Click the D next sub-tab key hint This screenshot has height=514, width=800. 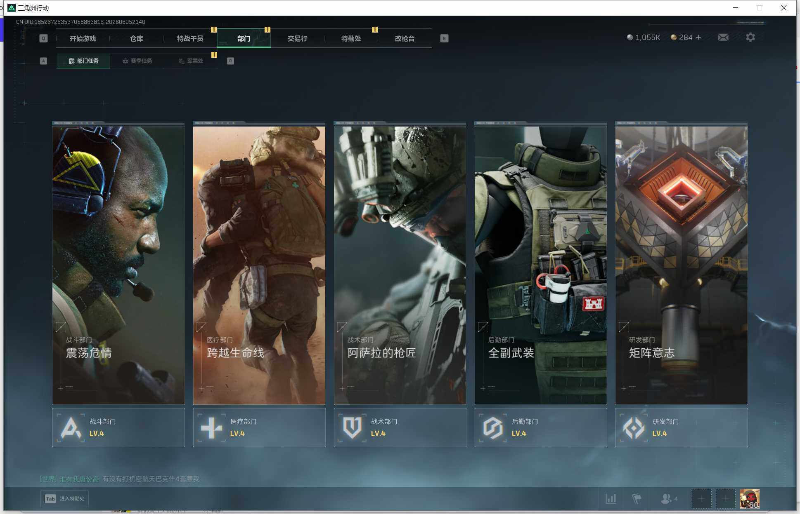(230, 61)
